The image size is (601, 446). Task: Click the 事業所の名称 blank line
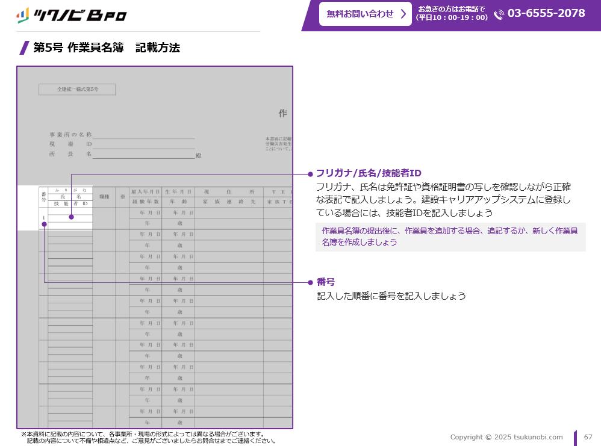pos(144,135)
